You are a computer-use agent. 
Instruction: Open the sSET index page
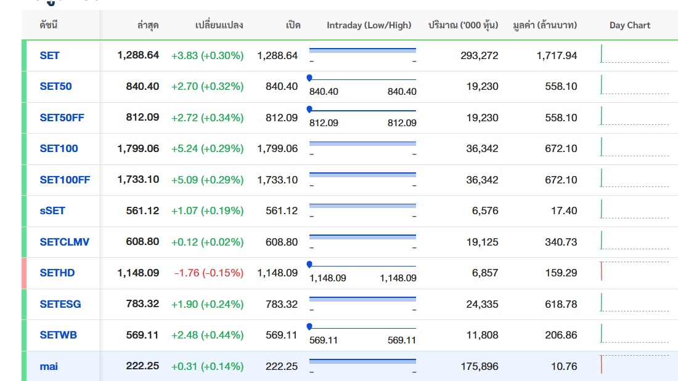click(52, 211)
